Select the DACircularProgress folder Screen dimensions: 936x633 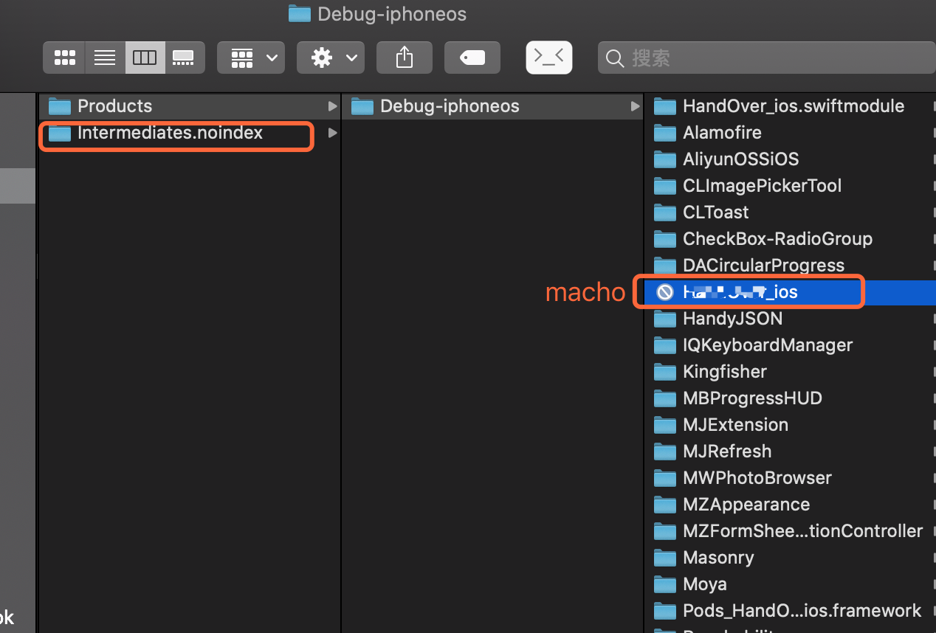[x=790, y=266]
